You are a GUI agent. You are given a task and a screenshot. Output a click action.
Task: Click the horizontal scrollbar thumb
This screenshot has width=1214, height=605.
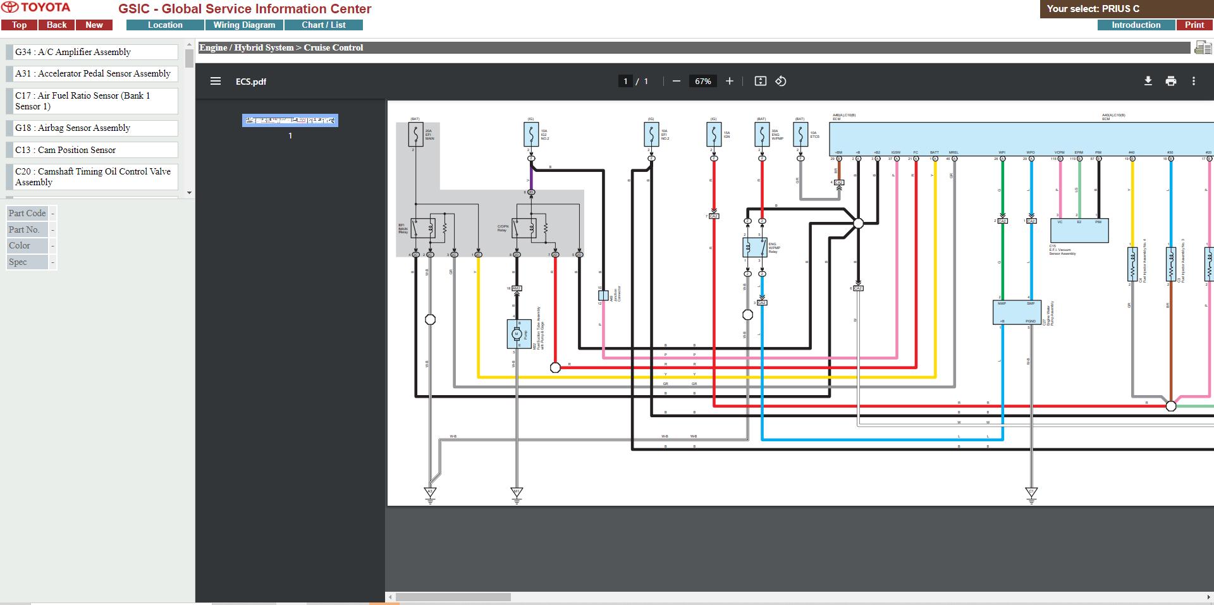(x=453, y=597)
